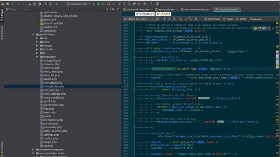Start Debug with the green bug icon
This screenshot has width=280, height=157.
[98, 4]
